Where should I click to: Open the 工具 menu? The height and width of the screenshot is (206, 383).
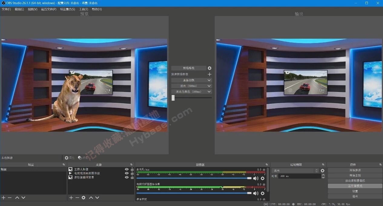[84, 9]
